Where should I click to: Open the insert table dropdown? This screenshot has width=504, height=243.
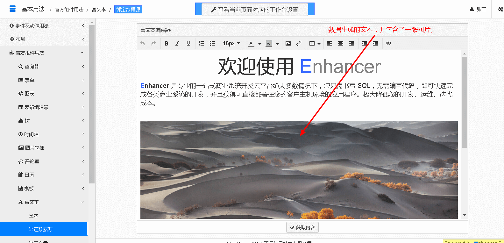[315, 43]
